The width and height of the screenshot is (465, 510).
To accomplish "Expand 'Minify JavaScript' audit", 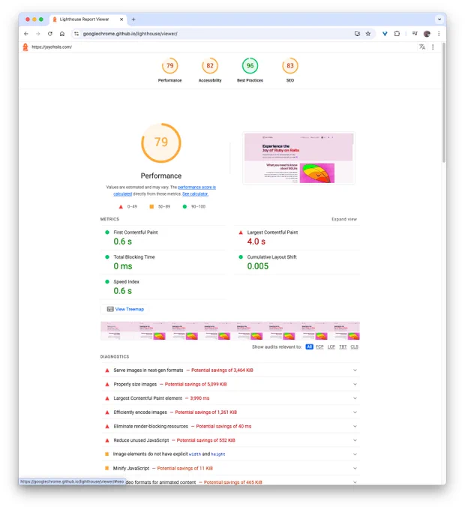I will pos(230,468).
